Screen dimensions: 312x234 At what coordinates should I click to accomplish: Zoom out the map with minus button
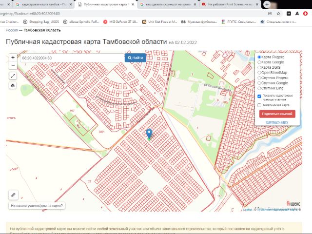click(x=13, y=65)
